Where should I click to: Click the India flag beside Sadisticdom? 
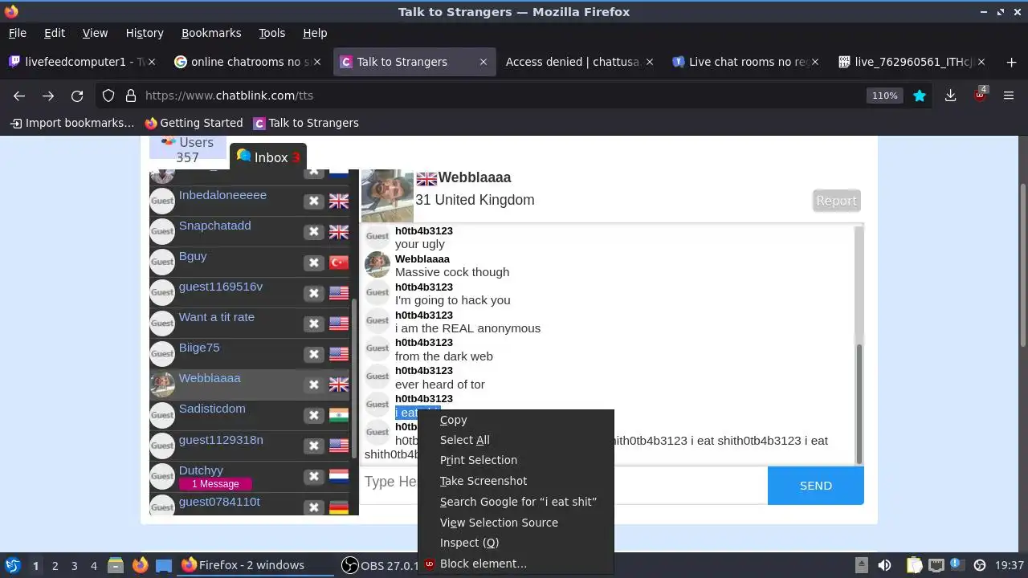pos(339,415)
